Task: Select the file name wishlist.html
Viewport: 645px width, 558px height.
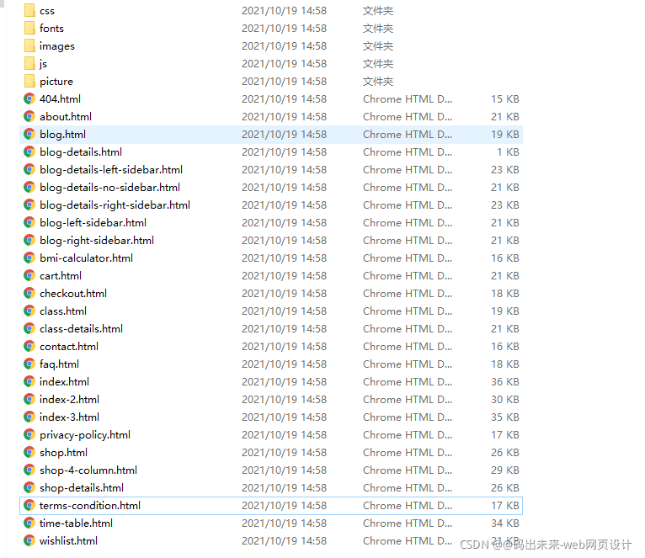Action: point(68,541)
